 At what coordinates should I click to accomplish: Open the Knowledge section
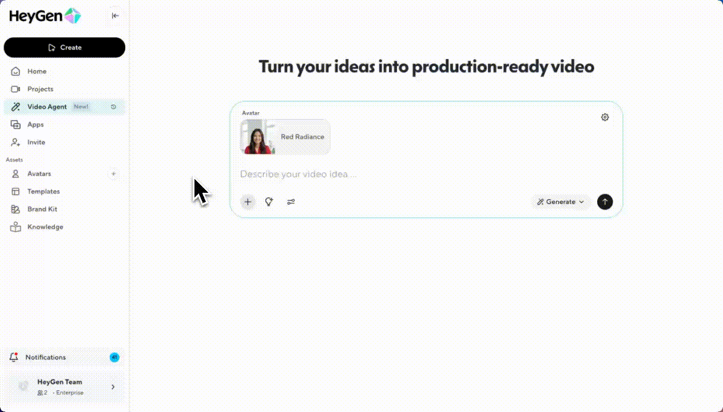tap(45, 227)
